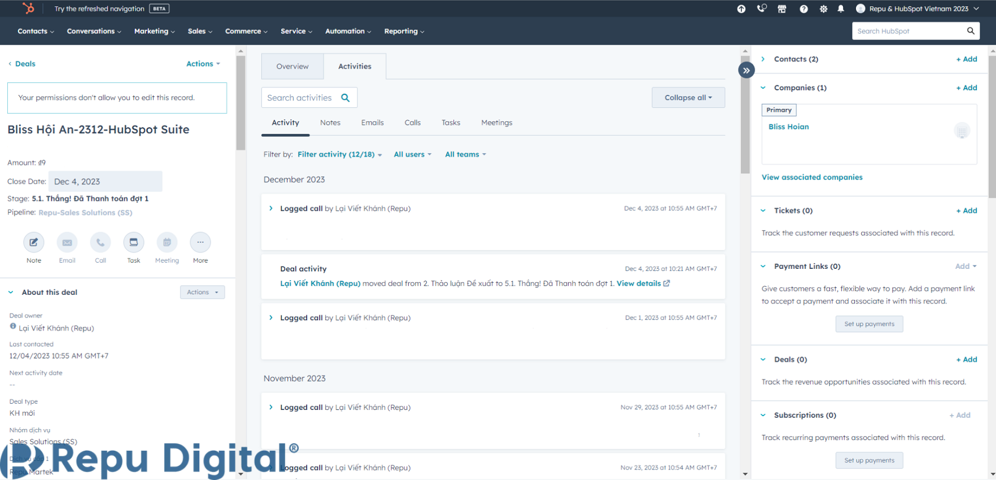
Task: Collapse the About this deal section
Action: coord(11,292)
